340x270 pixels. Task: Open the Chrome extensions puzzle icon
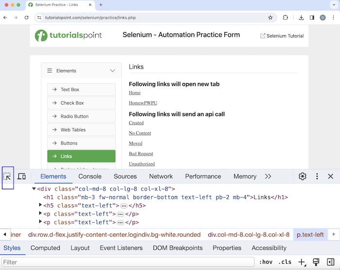pyautogui.click(x=286, y=18)
